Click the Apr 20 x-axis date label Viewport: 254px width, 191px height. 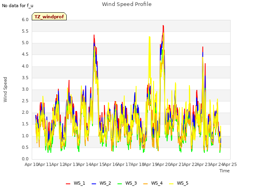pos(164,164)
